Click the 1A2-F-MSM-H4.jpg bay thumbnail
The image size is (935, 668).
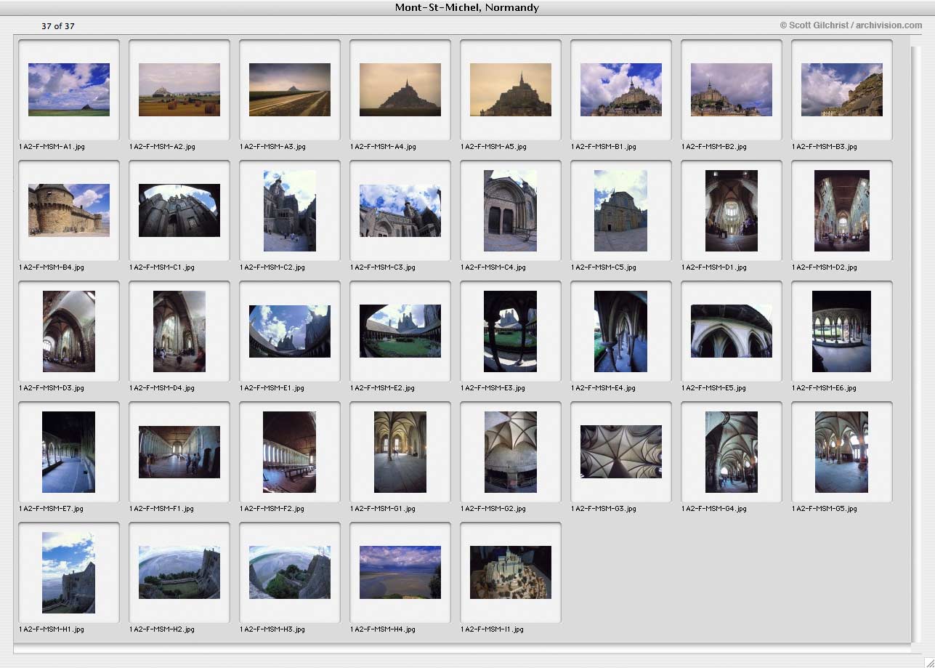tap(400, 572)
